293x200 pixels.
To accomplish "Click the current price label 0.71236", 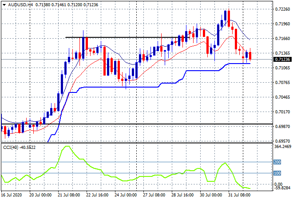I will click(282, 60).
